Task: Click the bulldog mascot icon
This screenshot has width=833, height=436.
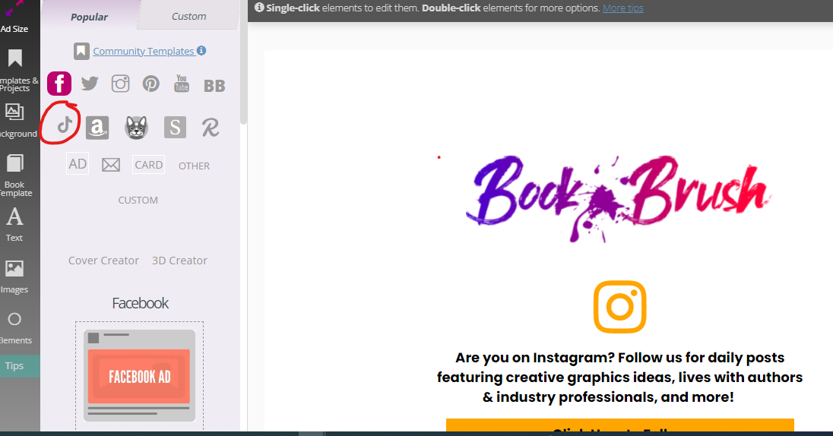Action: point(136,128)
